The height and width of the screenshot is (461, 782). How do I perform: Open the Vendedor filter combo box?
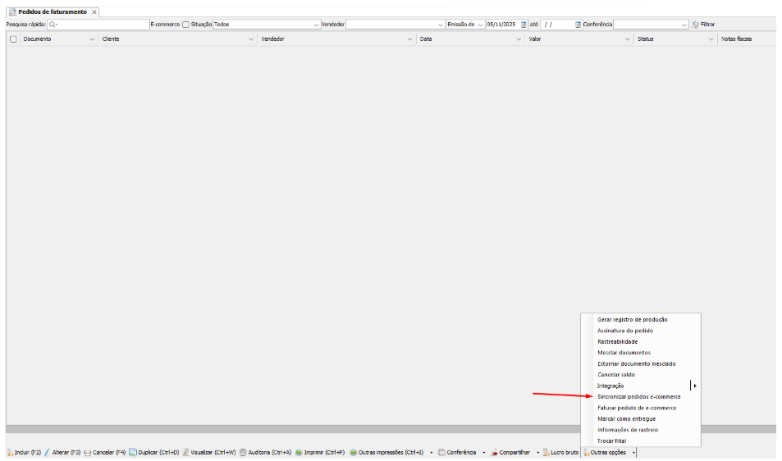tap(441, 25)
